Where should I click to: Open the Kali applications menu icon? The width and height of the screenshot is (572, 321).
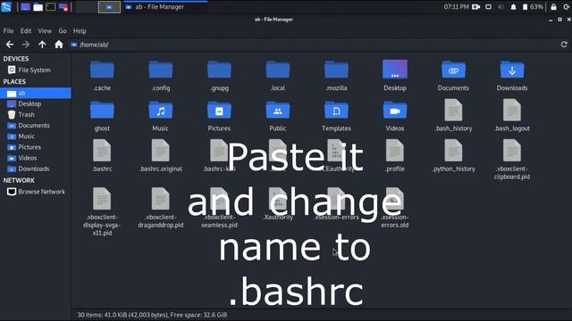[6, 6]
